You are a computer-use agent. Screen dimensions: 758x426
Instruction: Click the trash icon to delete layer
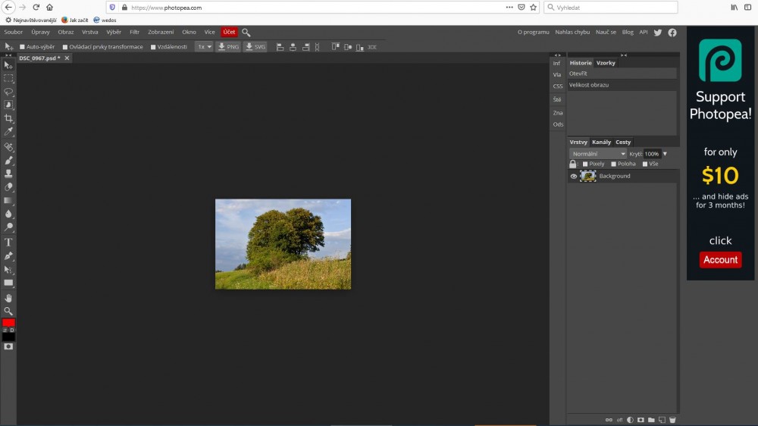672,419
